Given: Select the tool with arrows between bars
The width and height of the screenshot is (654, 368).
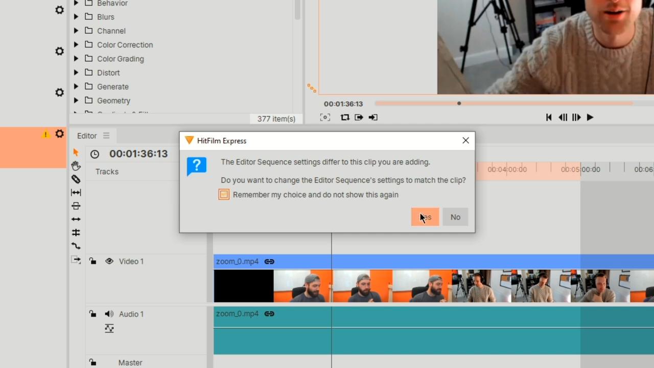Looking at the screenshot, I should pos(76,192).
